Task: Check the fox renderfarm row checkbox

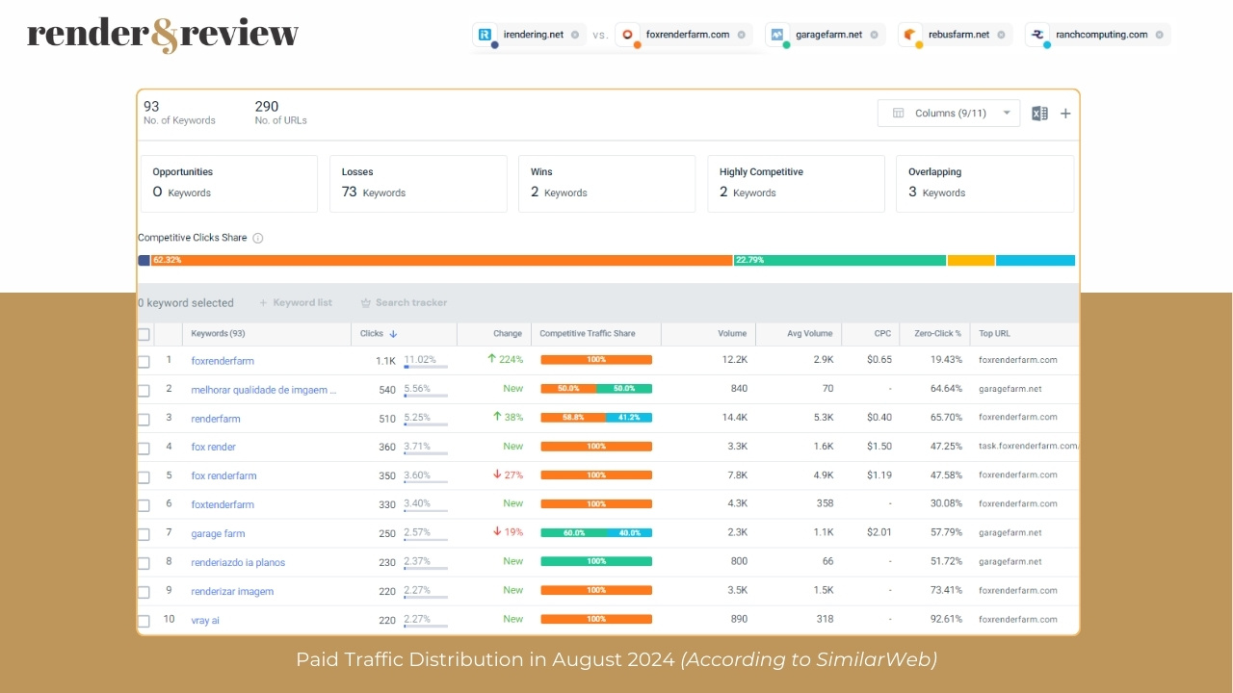Action: click(144, 476)
